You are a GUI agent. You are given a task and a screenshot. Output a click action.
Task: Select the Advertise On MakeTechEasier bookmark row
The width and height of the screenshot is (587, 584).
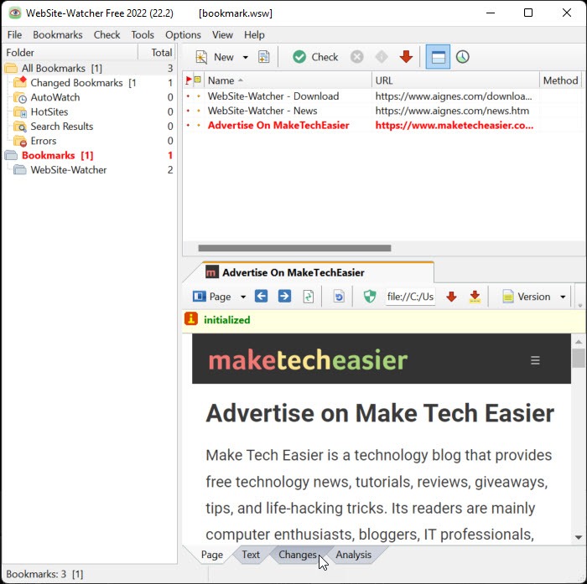tap(384, 126)
